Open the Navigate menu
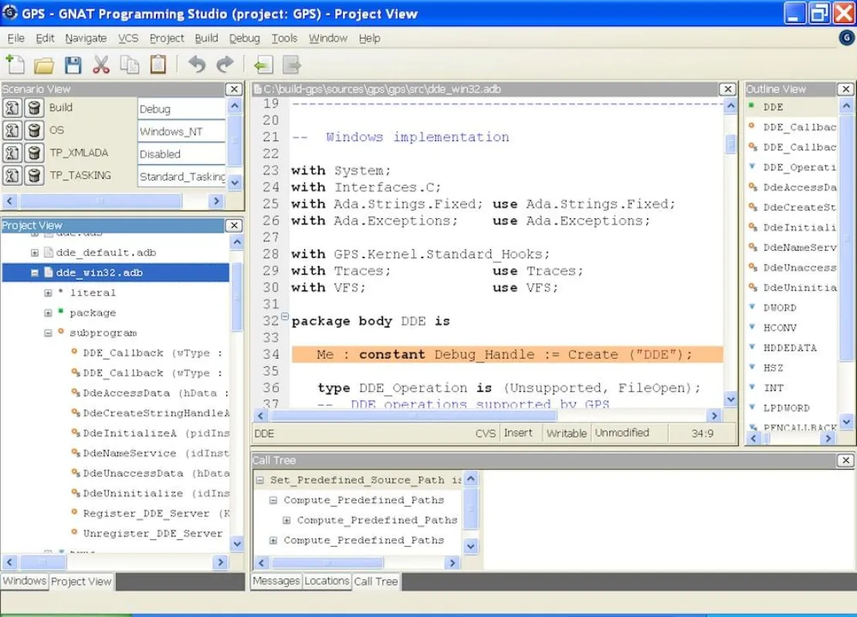The width and height of the screenshot is (857, 617). point(86,39)
